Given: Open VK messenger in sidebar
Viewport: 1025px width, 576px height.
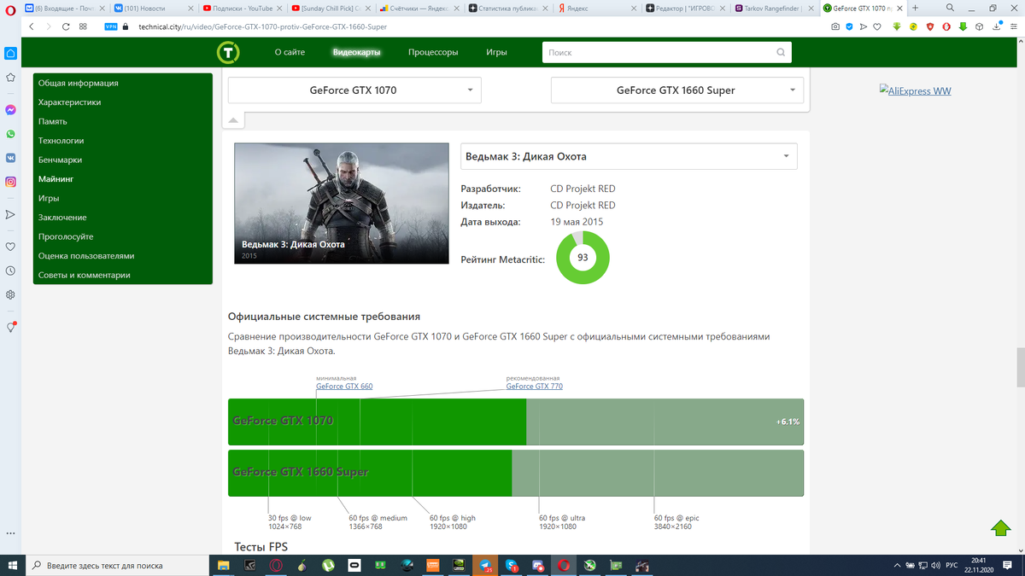Looking at the screenshot, I should (10, 158).
